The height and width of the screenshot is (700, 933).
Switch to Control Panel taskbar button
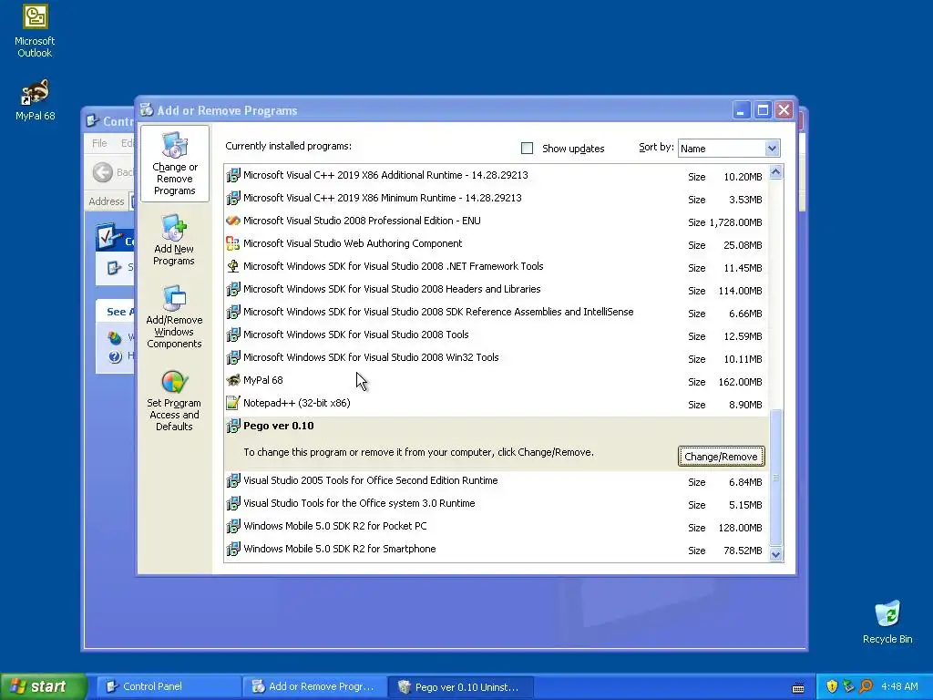click(x=169, y=686)
